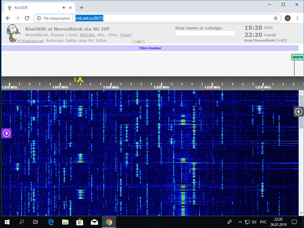Click the name or callsign input field

coord(205,33)
